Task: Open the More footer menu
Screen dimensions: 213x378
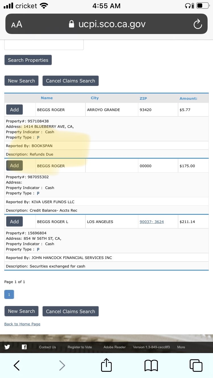Action: pyautogui.click(x=181, y=347)
